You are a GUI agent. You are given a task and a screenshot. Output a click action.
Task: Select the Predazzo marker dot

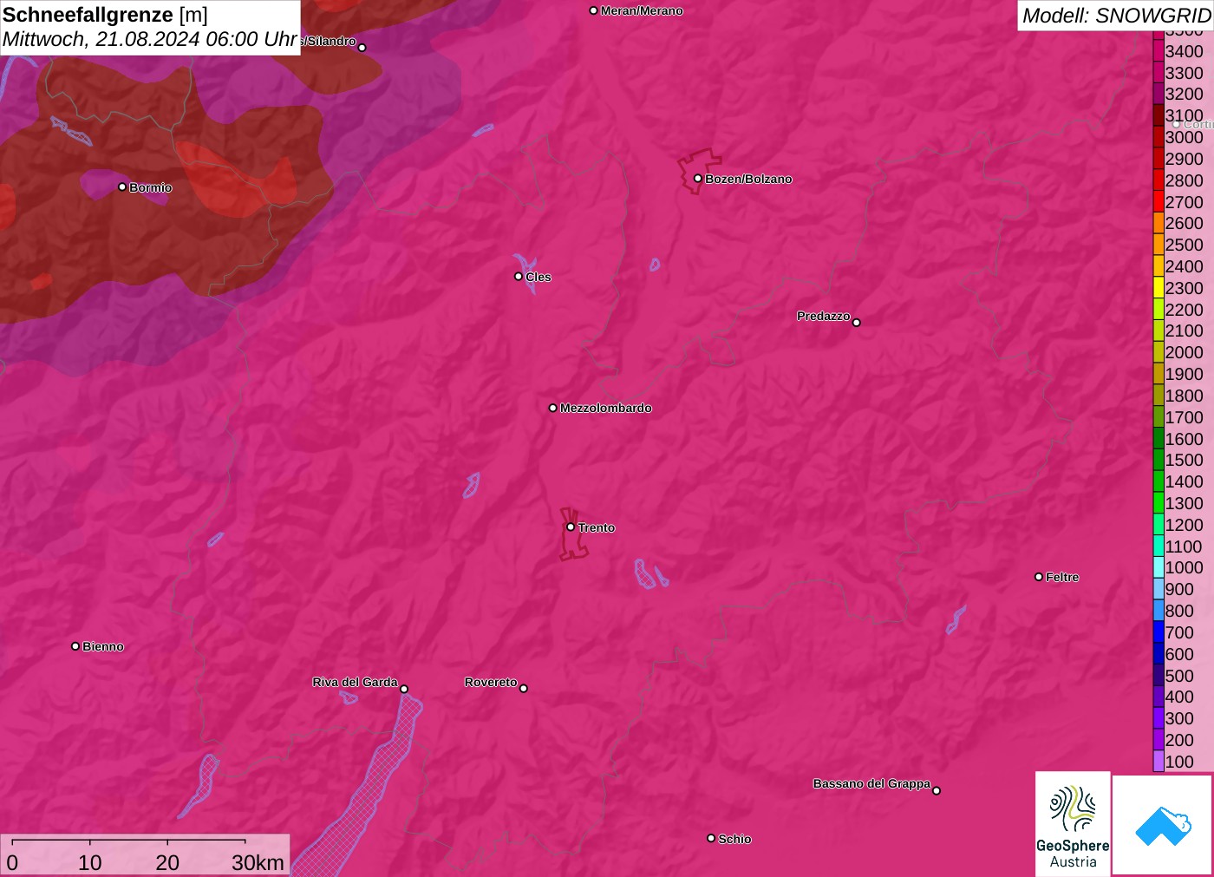pos(857,323)
